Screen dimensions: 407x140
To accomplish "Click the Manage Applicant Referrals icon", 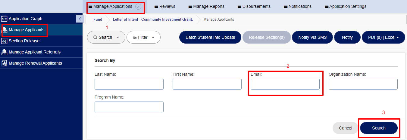I will point(4,52).
